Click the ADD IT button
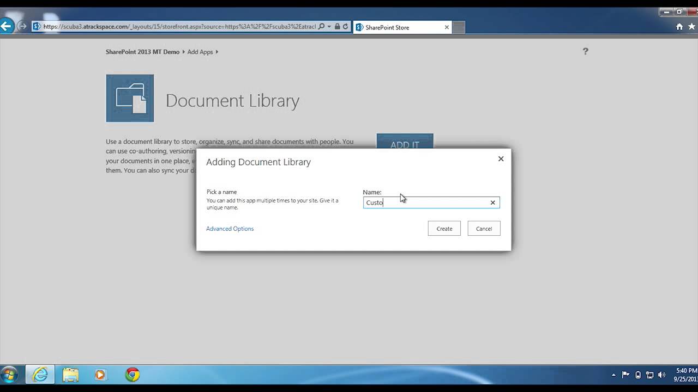This screenshot has width=698, height=392. point(405,142)
